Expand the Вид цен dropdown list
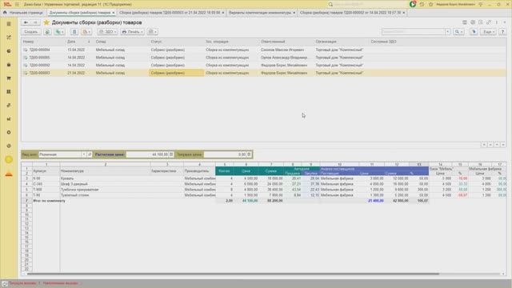The image size is (512, 288). pyautogui.click(x=83, y=154)
